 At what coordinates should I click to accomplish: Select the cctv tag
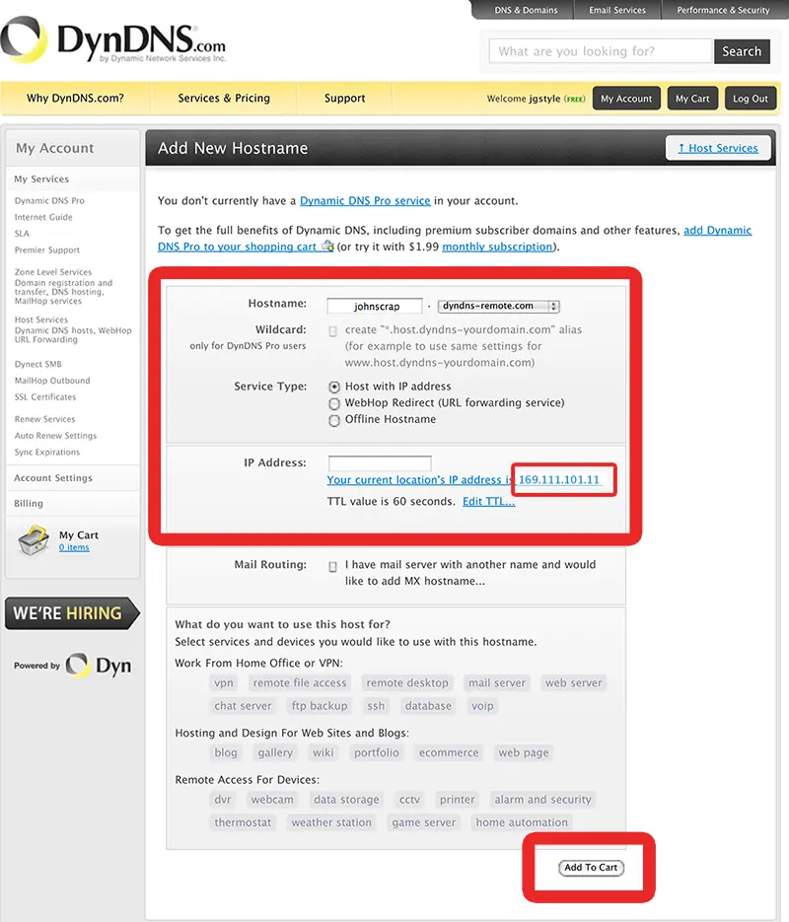click(x=409, y=800)
